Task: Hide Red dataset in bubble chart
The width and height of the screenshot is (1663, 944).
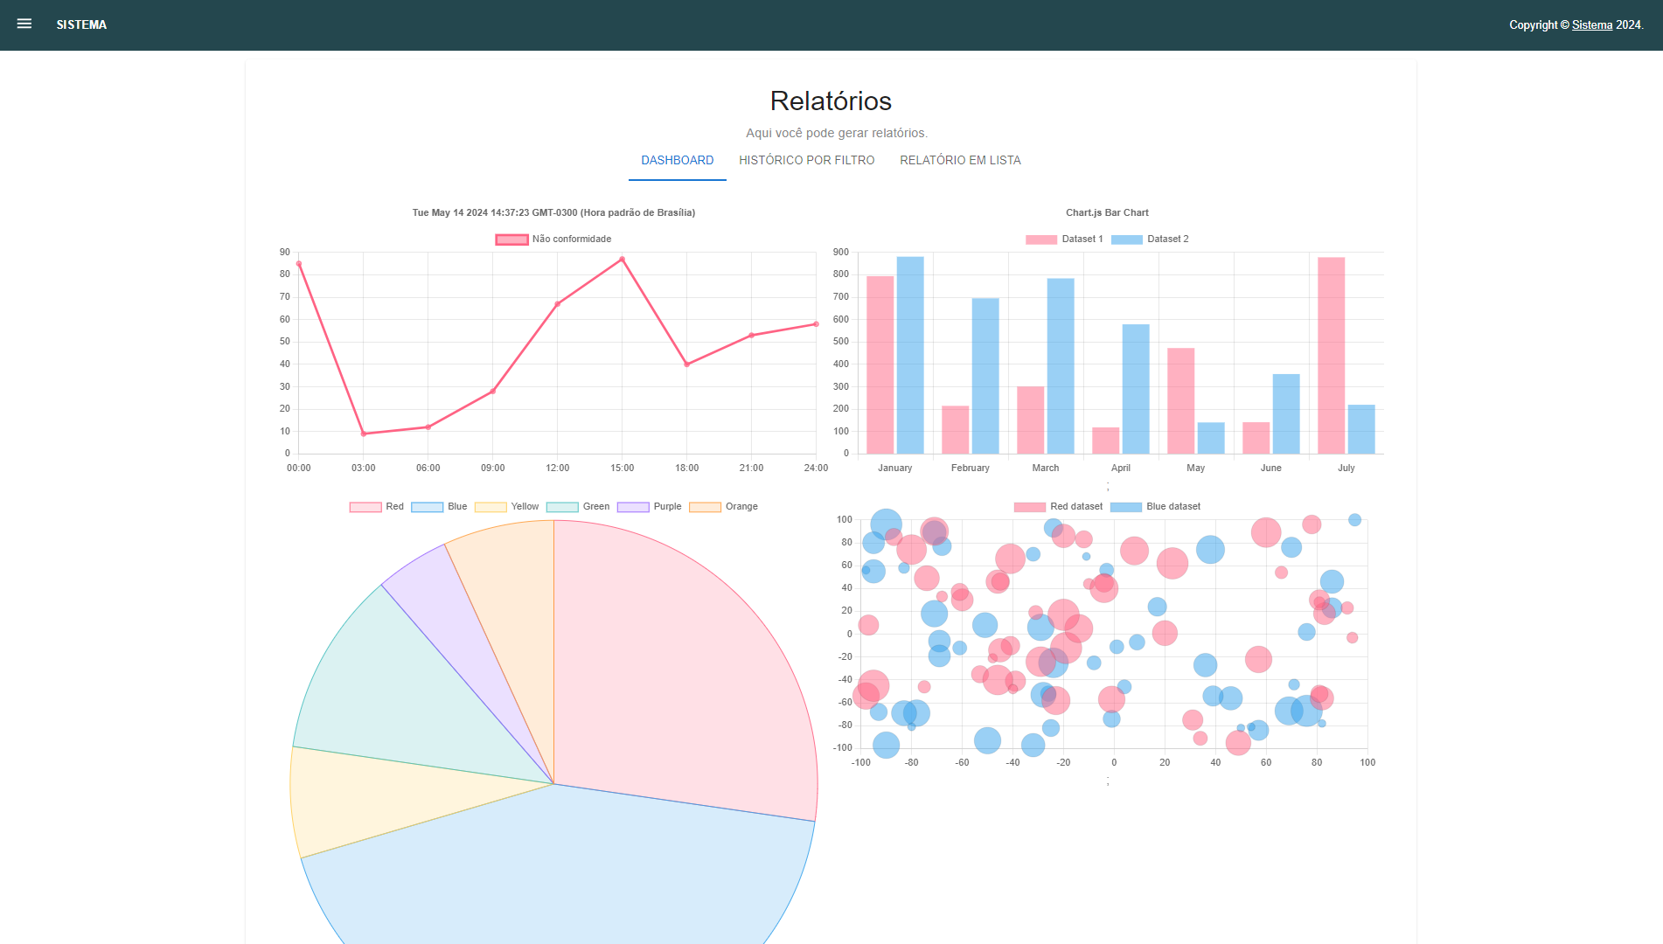Action: 1058,507
